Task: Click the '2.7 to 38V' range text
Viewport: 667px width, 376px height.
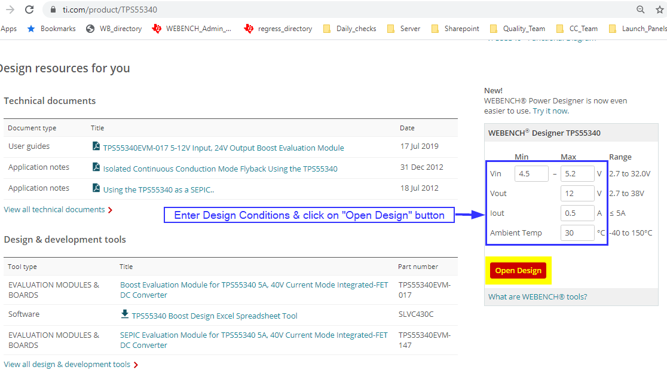Action: (626, 193)
